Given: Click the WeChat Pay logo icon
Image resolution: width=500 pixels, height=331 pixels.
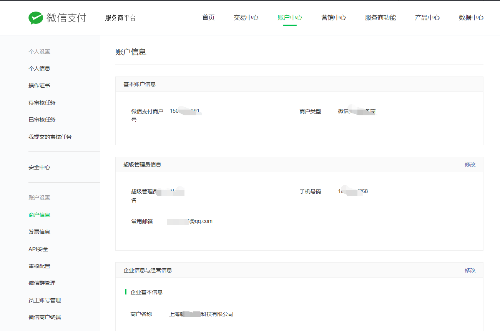Looking at the screenshot, I should [36, 18].
